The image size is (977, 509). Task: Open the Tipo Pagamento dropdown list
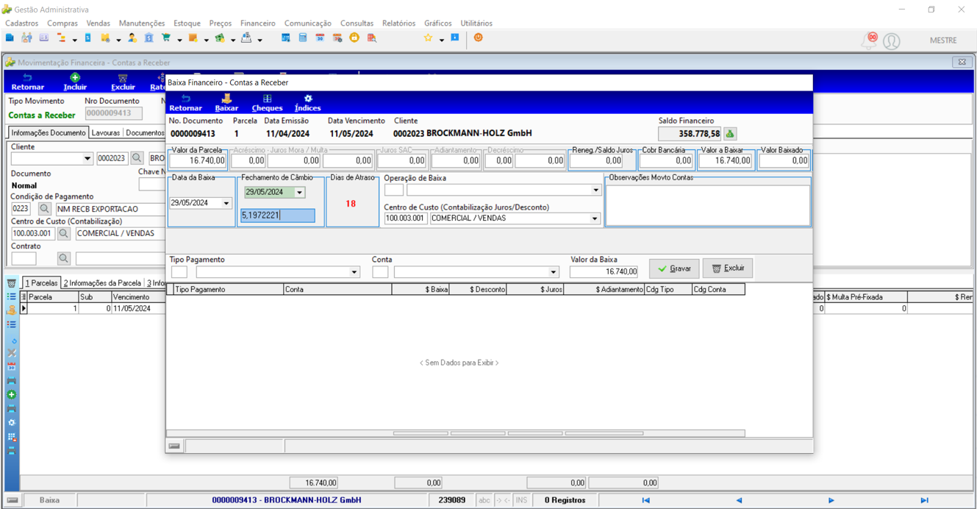click(354, 272)
